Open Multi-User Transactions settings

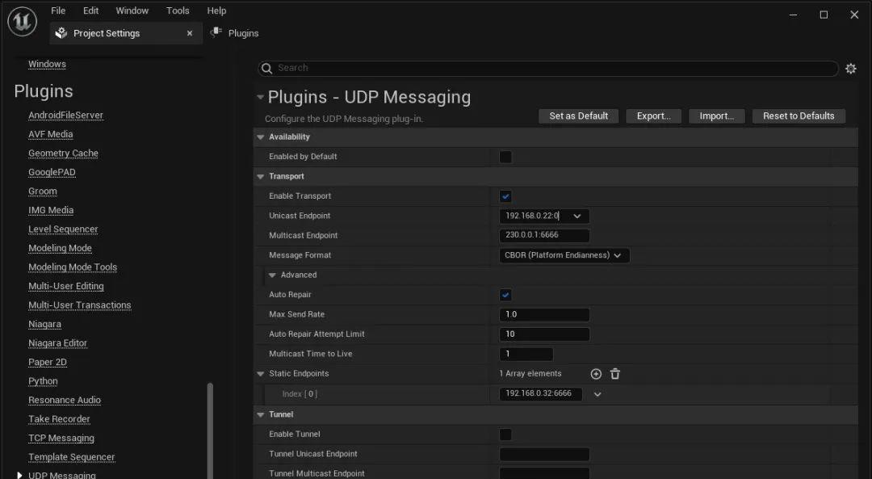79,305
